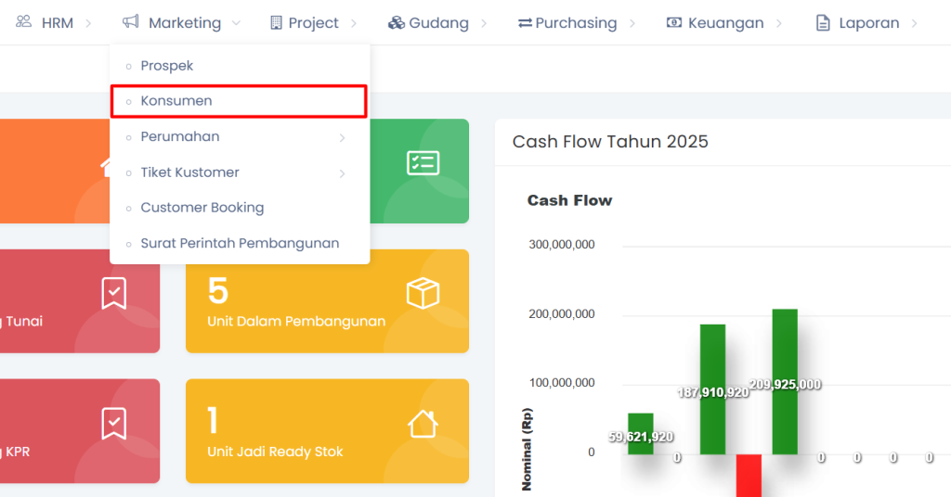Select Konsumen from the Marketing menu

(176, 101)
